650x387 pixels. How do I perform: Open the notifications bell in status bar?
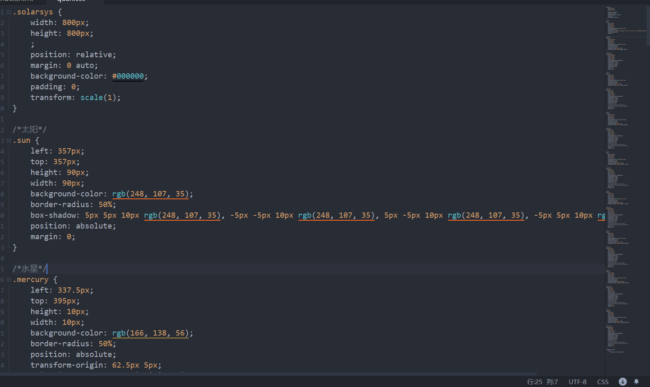[x=636, y=382]
